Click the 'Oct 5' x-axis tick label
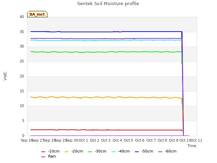 click(129, 140)
